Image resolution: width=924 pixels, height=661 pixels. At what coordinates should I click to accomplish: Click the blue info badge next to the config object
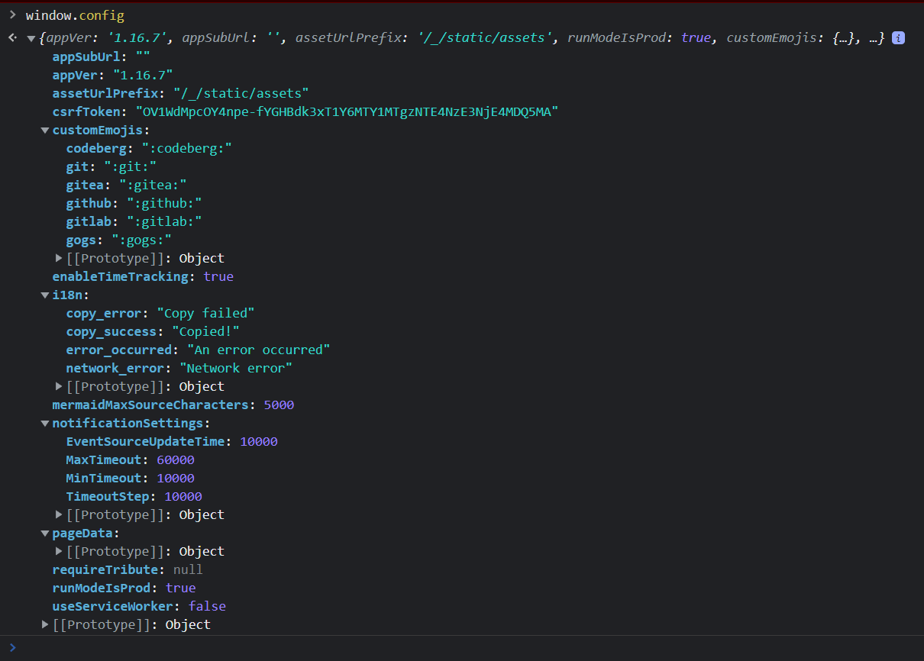(899, 37)
